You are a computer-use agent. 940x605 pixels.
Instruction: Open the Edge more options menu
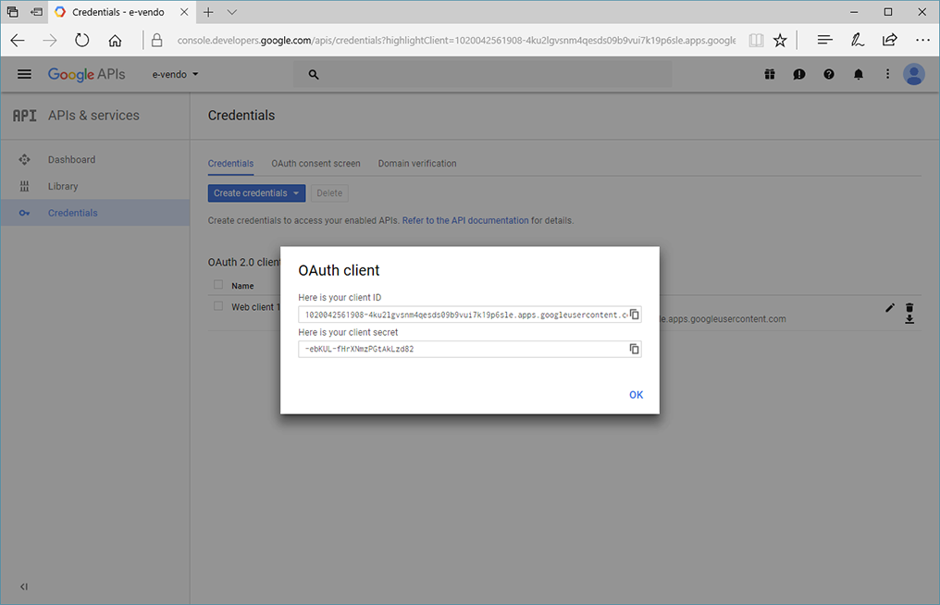point(922,40)
